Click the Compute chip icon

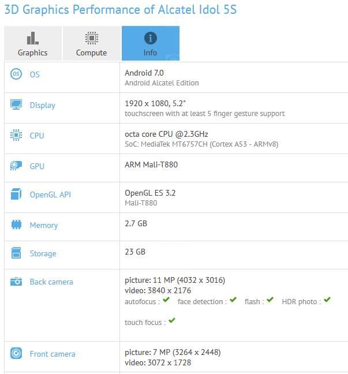92,38
